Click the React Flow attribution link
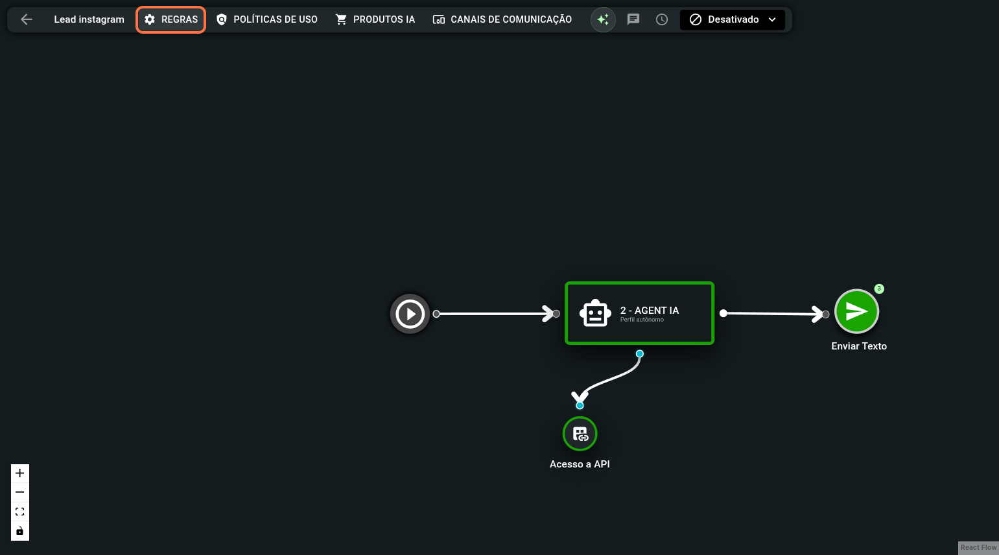Viewport: 999px width, 555px height. [978, 548]
